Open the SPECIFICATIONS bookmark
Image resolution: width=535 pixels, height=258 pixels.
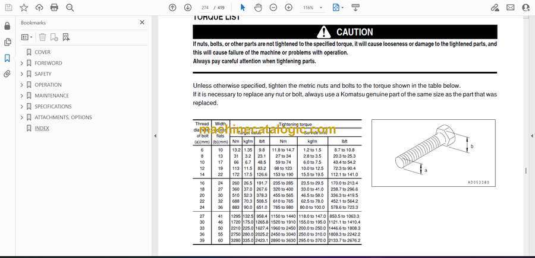pyautogui.click(x=53, y=107)
